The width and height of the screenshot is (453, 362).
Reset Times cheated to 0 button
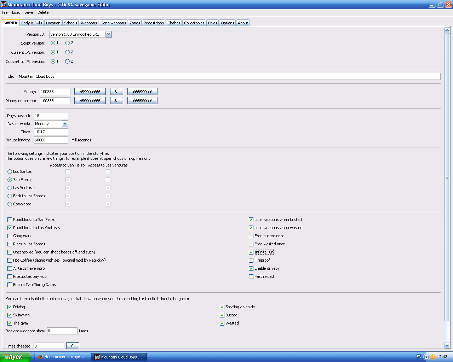(x=73, y=346)
